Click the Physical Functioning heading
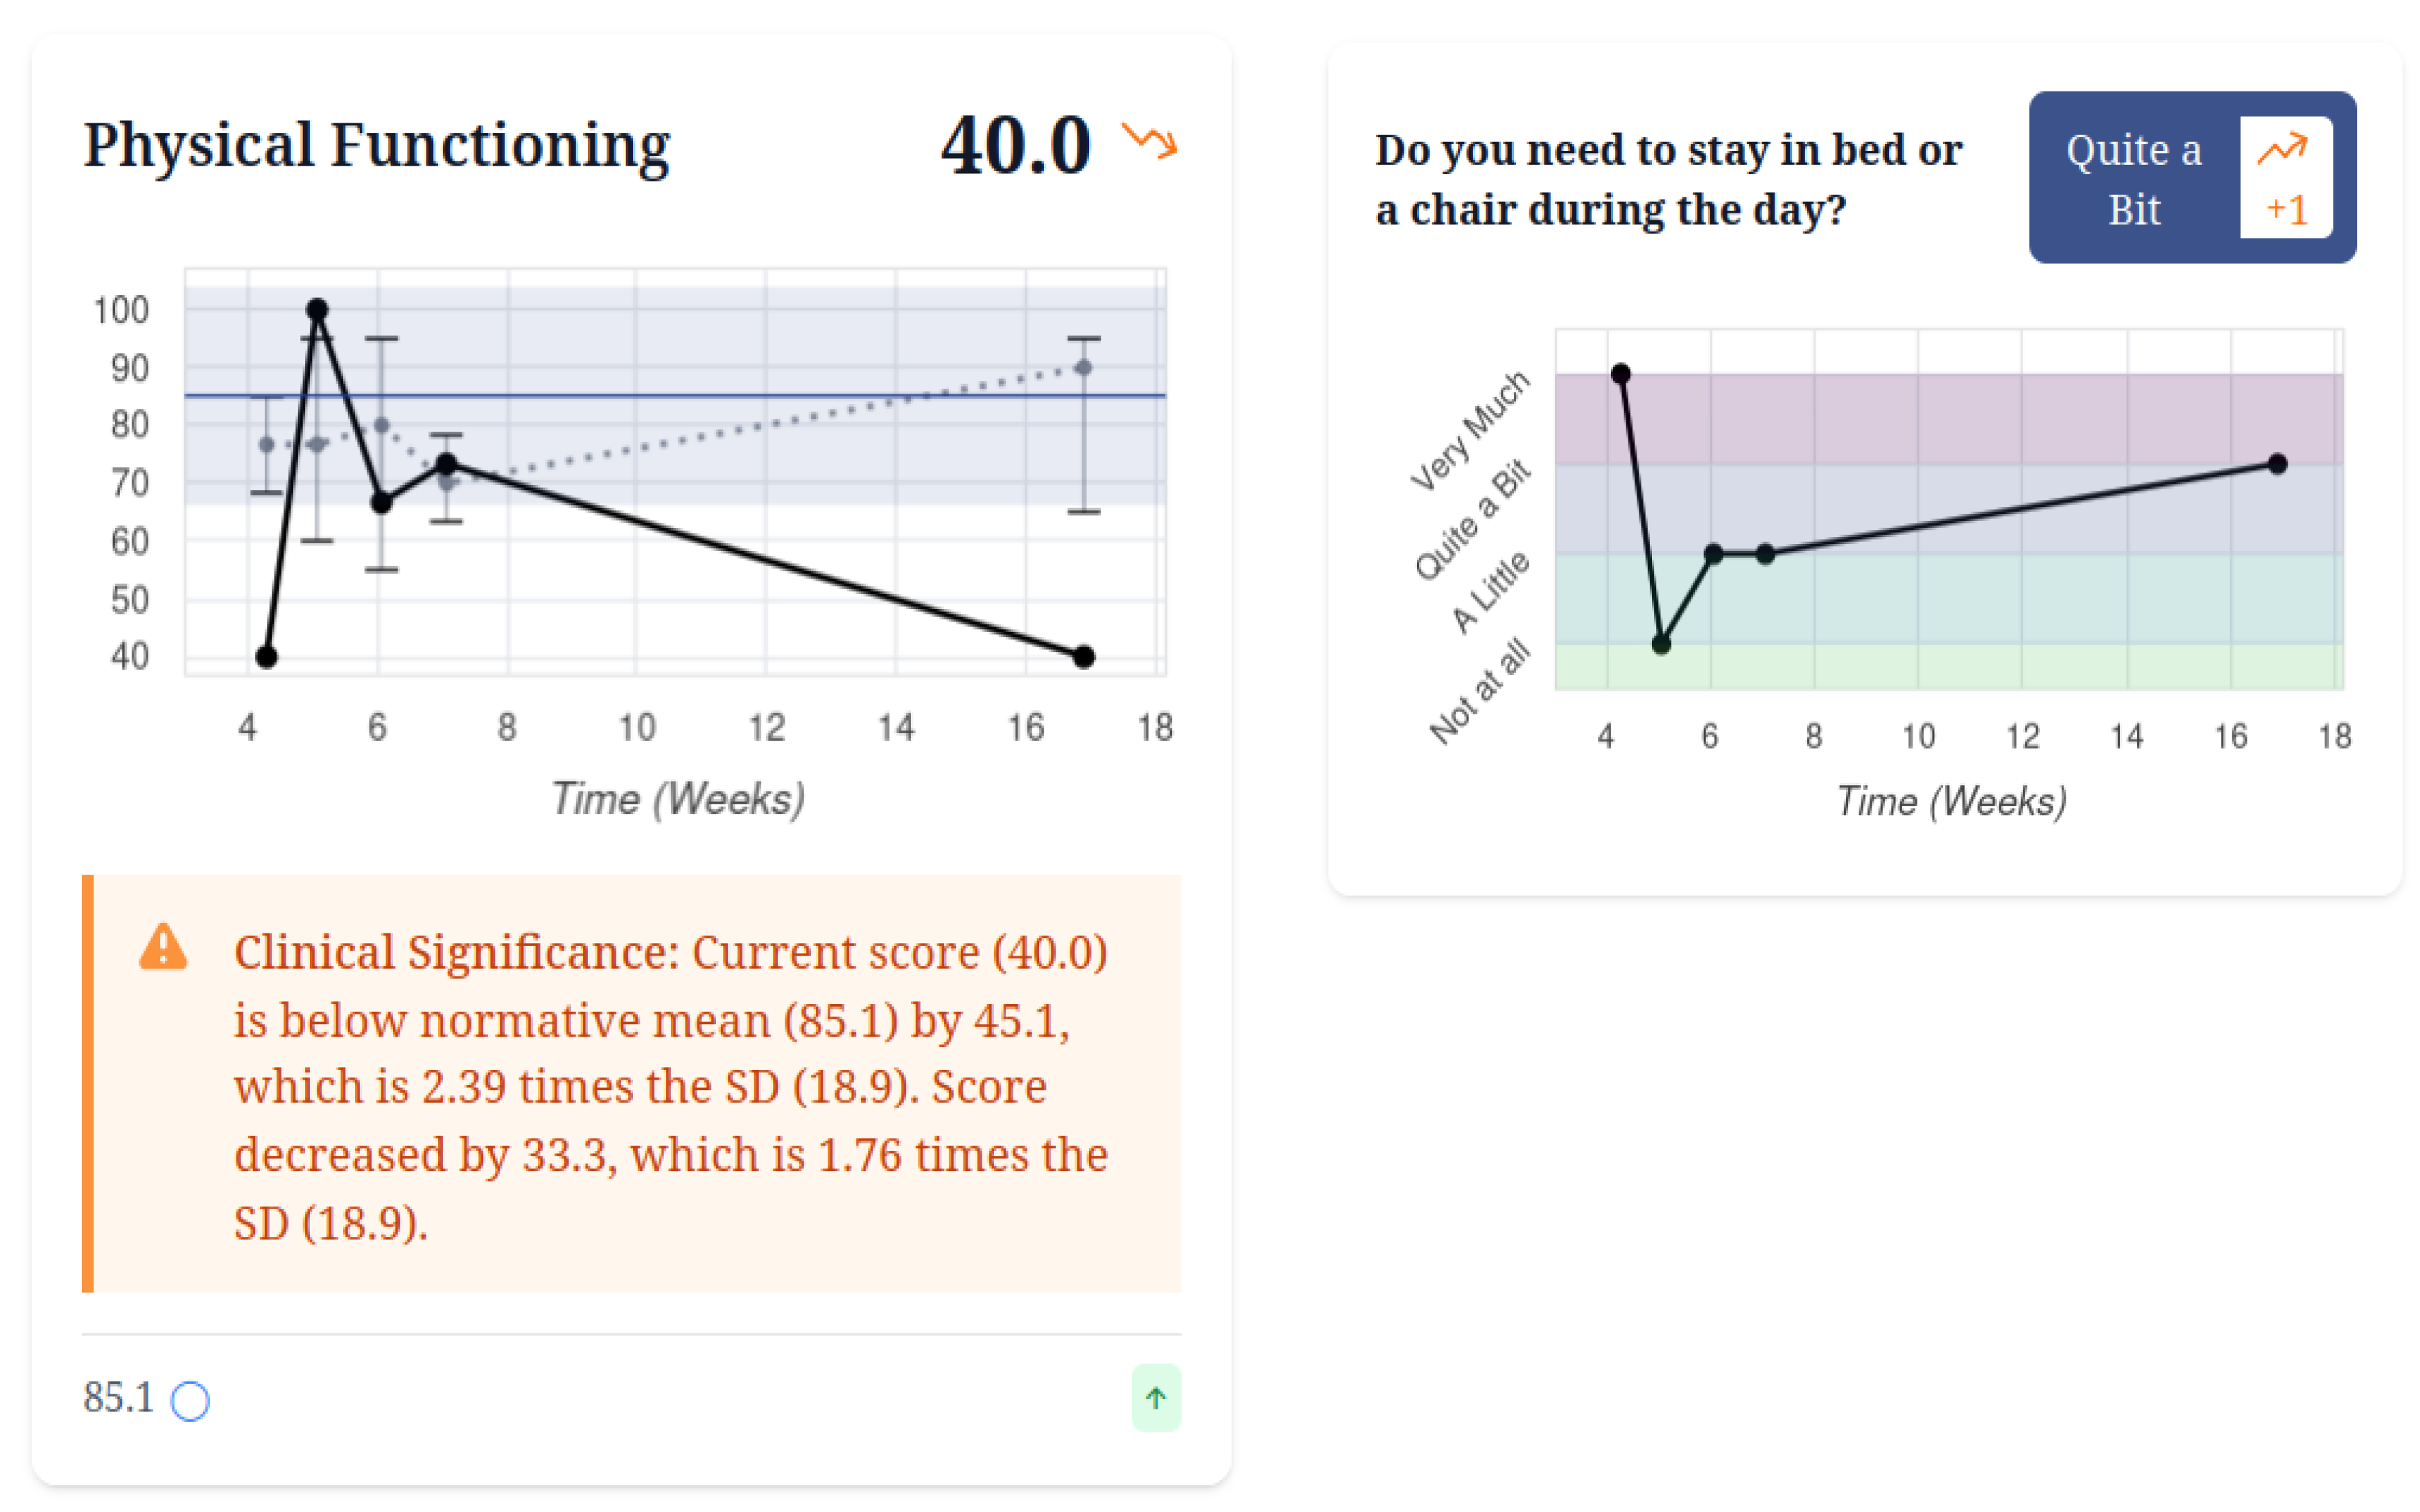The image size is (2420, 1512). point(376,145)
